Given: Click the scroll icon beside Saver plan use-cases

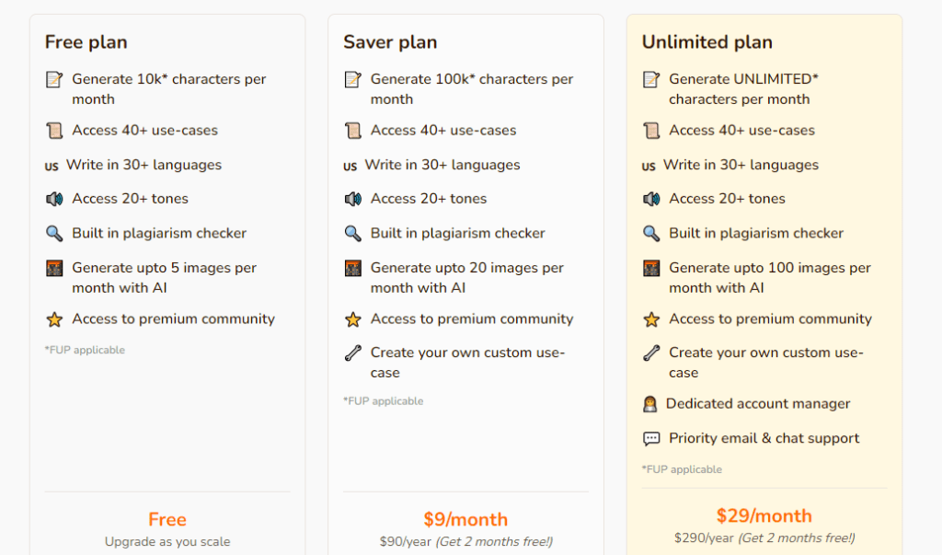Looking at the screenshot, I should click(352, 131).
